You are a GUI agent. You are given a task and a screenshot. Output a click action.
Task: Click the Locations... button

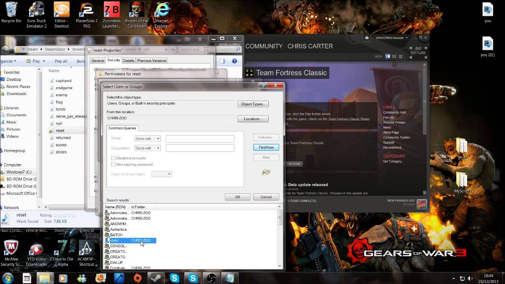click(253, 119)
